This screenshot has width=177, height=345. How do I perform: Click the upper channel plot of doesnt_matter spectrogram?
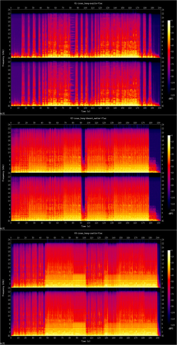(x=86, y=148)
